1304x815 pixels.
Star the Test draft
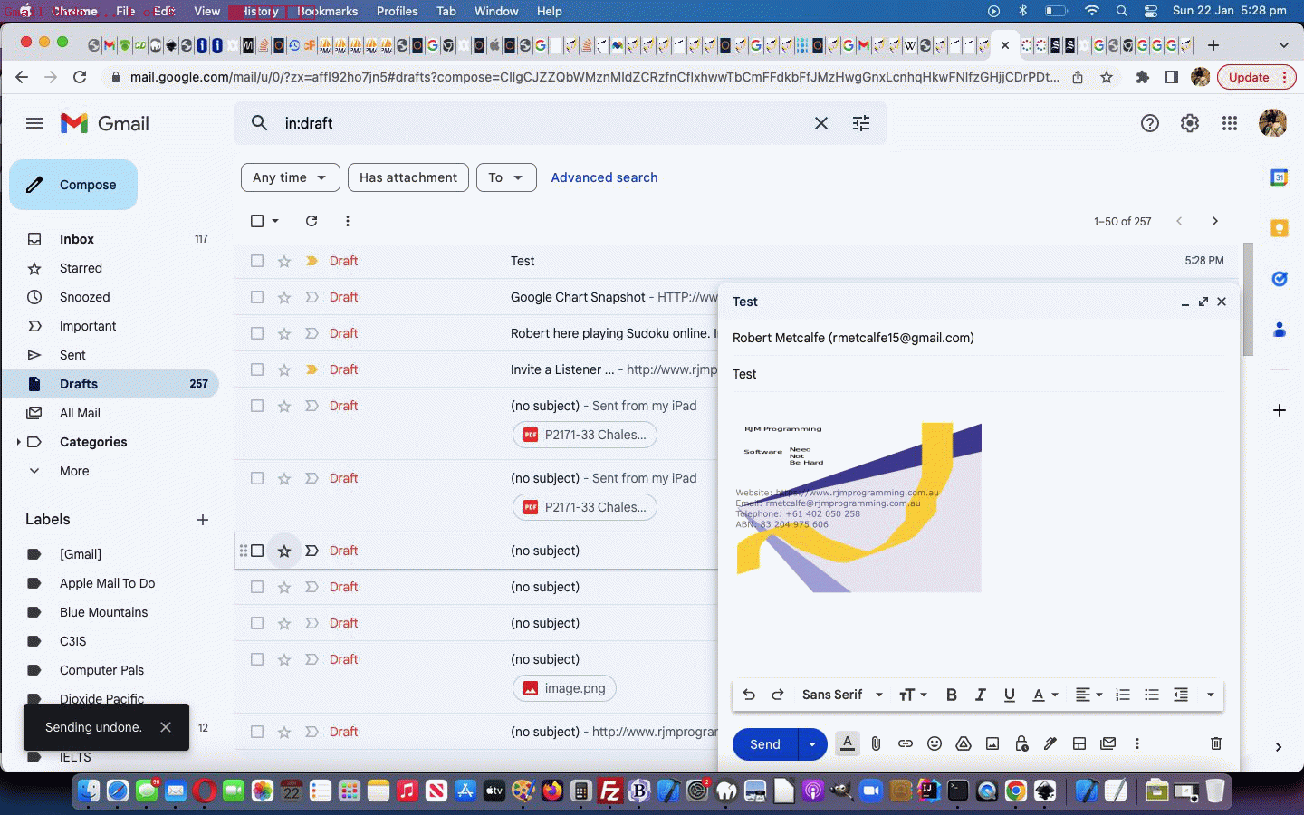(x=284, y=261)
